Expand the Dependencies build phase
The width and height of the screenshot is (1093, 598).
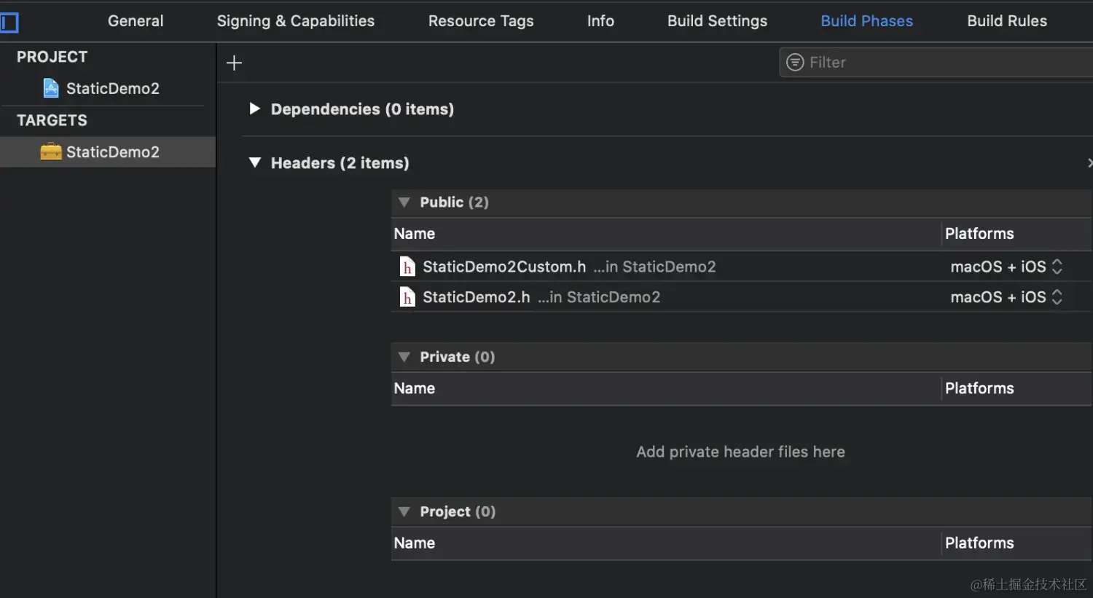click(x=254, y=109)
